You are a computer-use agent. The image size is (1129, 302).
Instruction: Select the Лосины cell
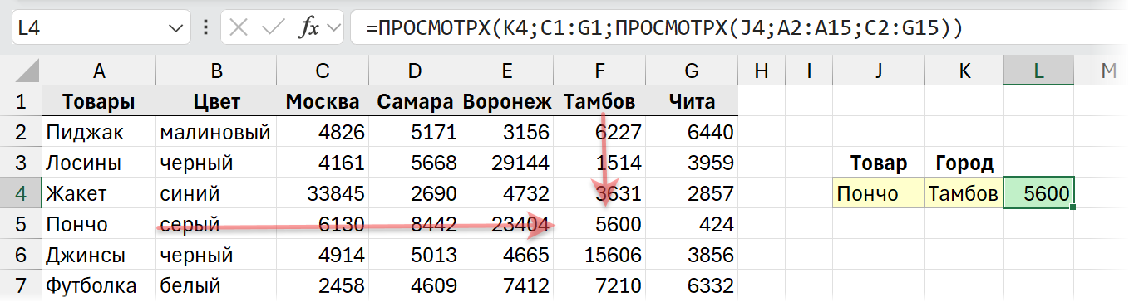coord(98,163)
